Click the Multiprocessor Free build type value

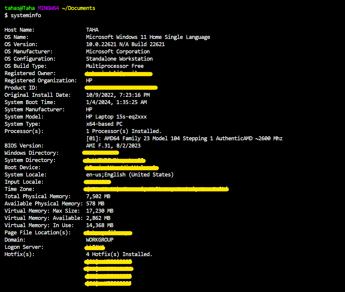pyautogui.click(x=114, y=66)
